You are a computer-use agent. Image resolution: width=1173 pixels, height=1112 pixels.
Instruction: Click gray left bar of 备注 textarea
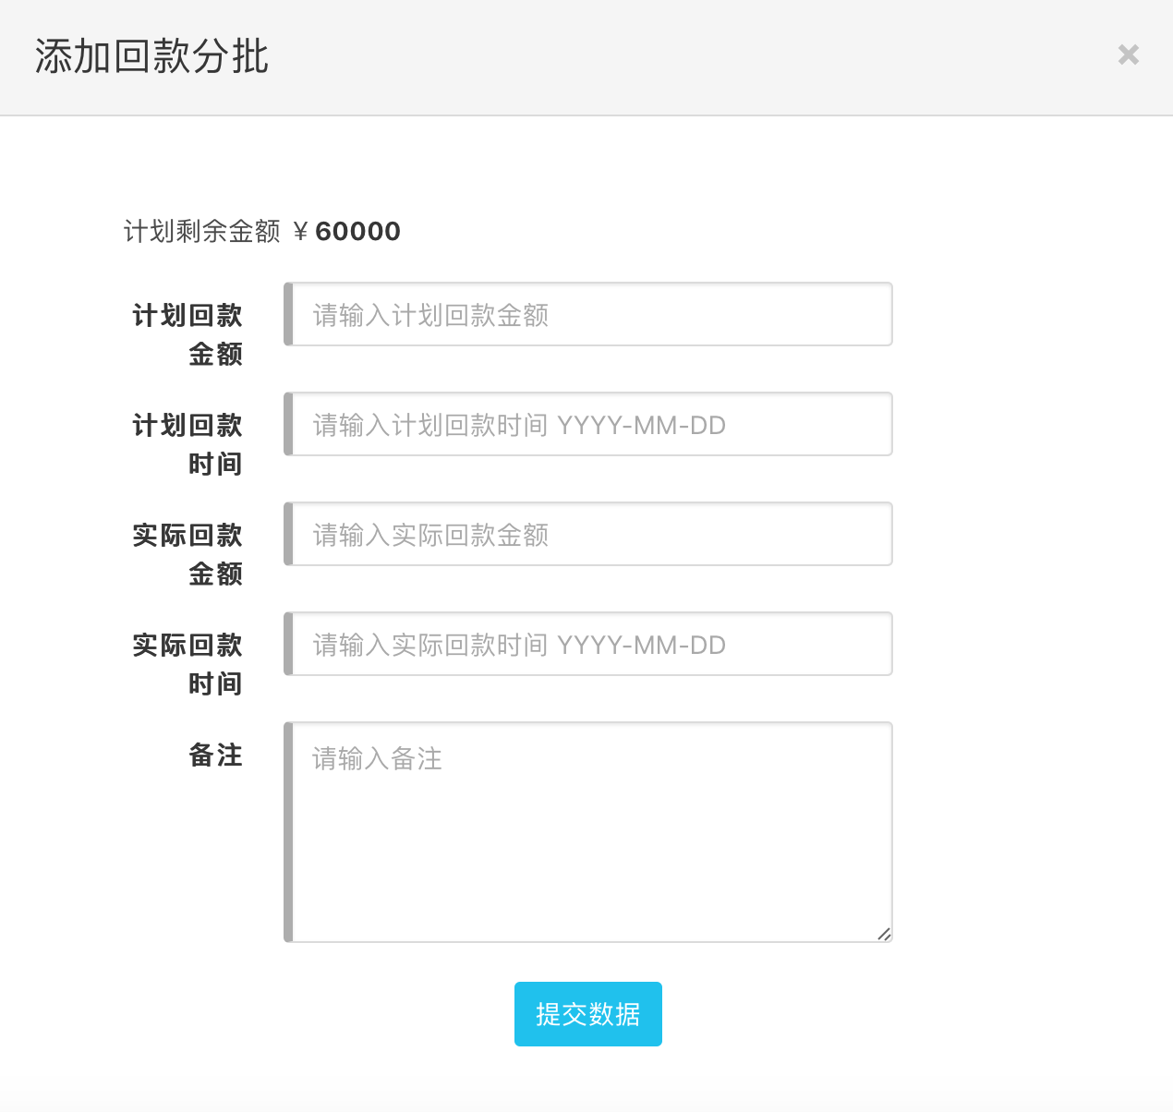[288, 831]
